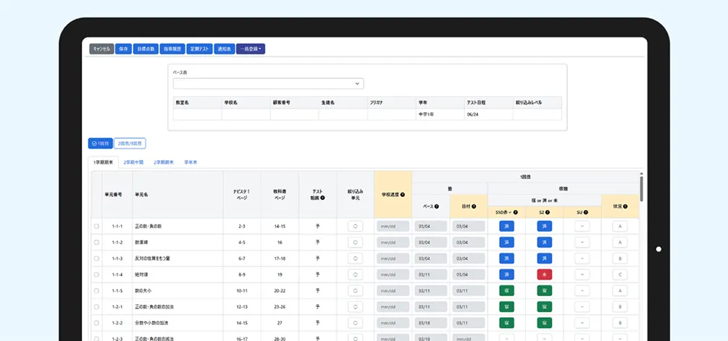728x341 pixels.
Task: Click the キャンセル button
Action: coord(101,49)
